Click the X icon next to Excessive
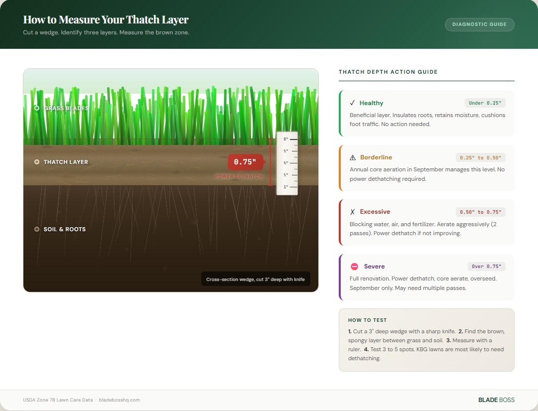Screen dimensions: 538x411 point(352,212)
